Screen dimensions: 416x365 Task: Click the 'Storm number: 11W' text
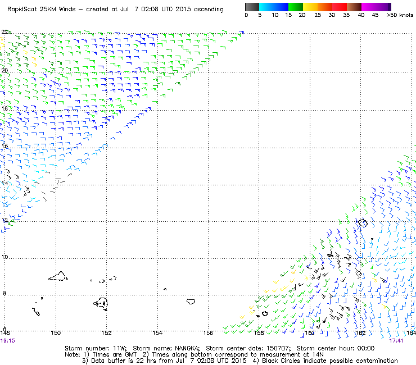click(x=96, y=348)
